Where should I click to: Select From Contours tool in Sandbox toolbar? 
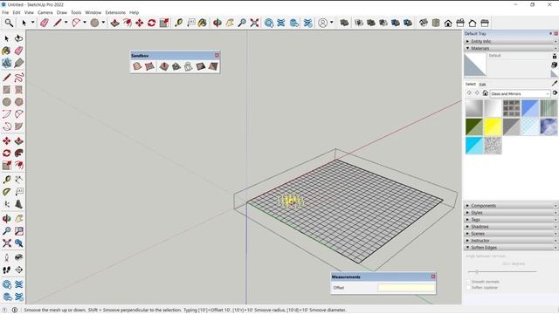137,66
